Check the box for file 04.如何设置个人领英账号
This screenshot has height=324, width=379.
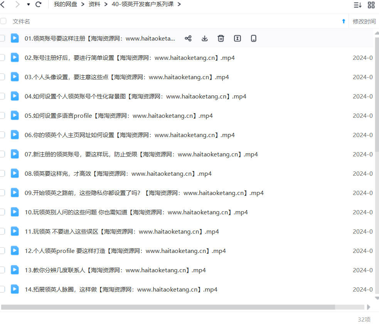2,97
